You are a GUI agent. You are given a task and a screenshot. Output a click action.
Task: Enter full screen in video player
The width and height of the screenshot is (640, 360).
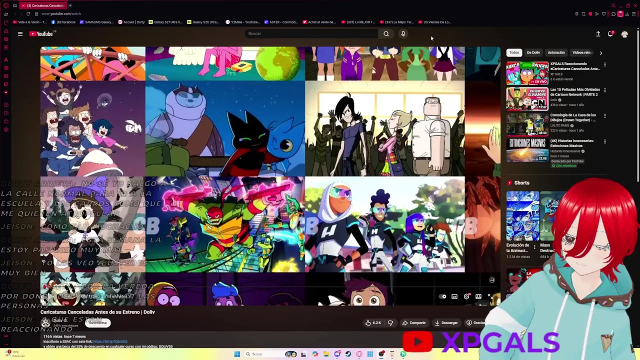490,296
